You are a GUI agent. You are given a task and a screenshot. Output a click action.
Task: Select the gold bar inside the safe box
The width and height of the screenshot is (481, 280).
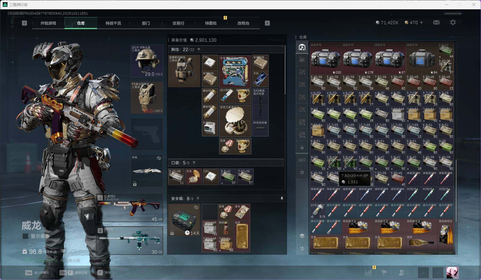pyautogui.click(x=242, y=236)
